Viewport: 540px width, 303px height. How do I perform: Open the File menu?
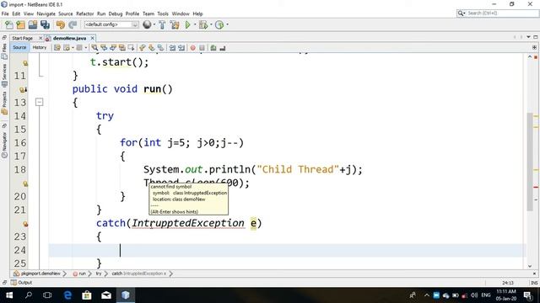coord(5,13)
